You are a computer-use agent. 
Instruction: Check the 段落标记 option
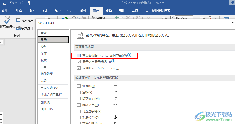tap(79, 98)
